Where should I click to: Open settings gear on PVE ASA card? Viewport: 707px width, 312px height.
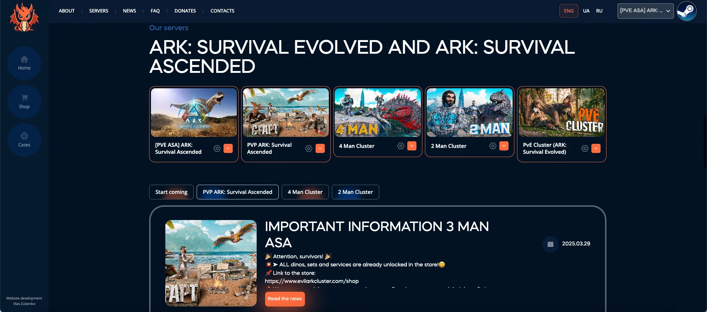[217, 148]
